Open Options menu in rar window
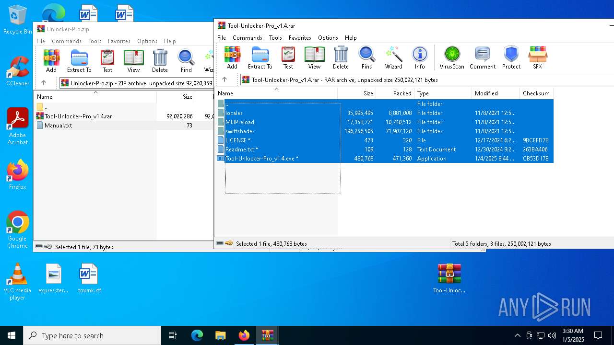Image resolution: width=614 pixels, height=345 pixels. tap(328, 37)
